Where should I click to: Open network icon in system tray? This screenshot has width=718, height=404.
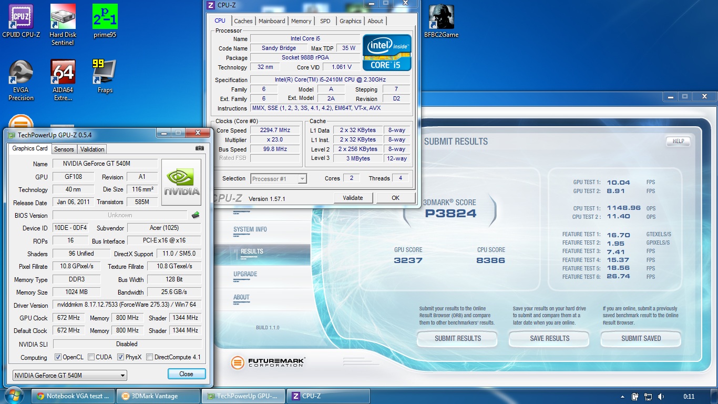[648, 396]
